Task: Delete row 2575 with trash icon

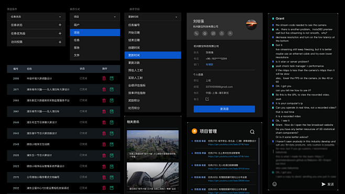Action: pos(104,177)
